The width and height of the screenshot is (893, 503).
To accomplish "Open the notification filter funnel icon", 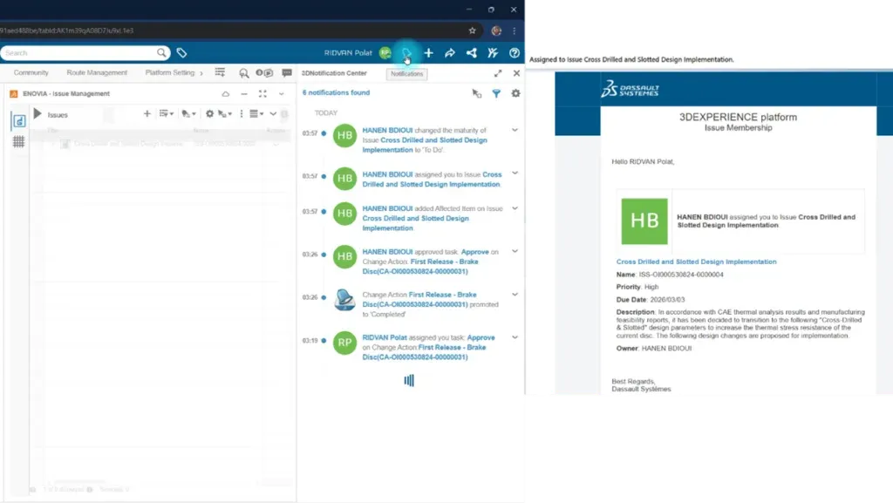I will (496, 93).
